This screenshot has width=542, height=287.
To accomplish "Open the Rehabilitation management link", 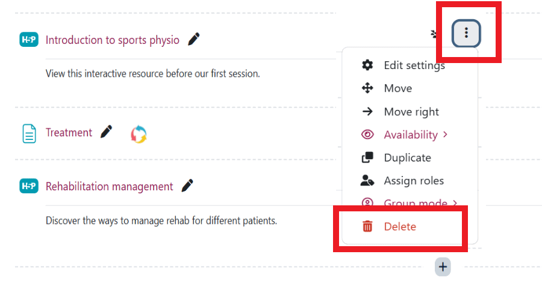I will tap(110, 187).
